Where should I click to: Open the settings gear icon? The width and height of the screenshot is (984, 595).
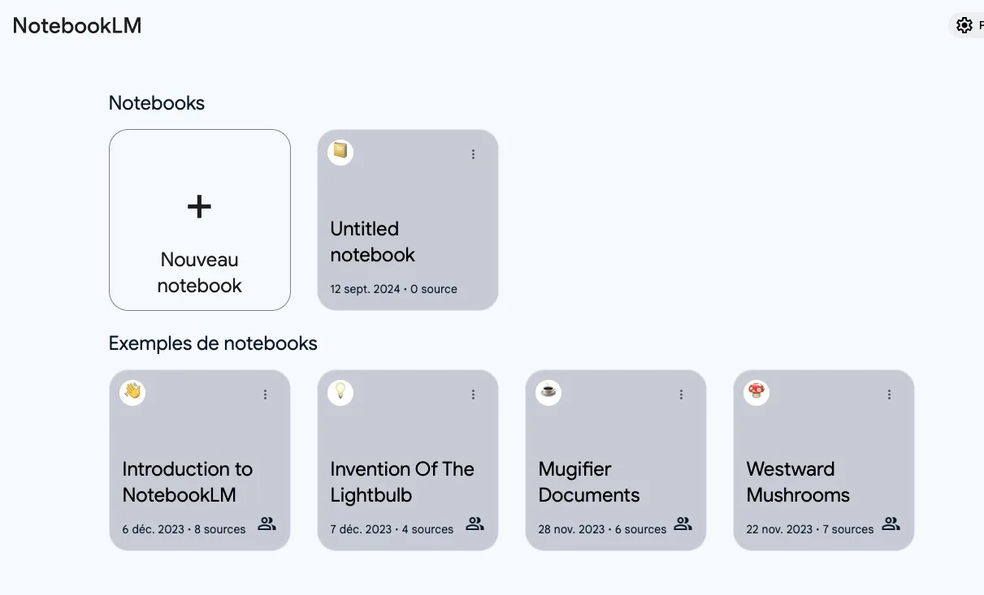click(964, 25)
